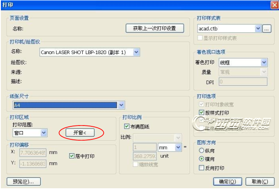Toggle the 布满图纸 checkbox
Viewport: 279px width, 190px height.
[127, 126]
